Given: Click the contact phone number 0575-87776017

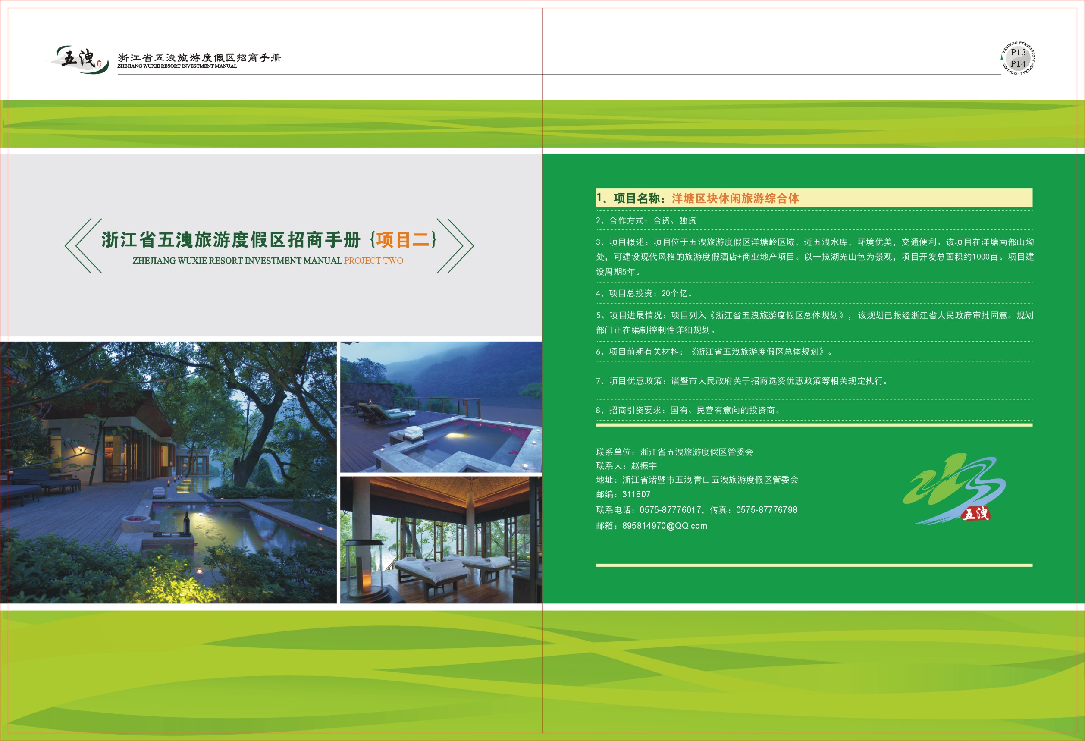Looking at the screenshot, I should (670, 510).
